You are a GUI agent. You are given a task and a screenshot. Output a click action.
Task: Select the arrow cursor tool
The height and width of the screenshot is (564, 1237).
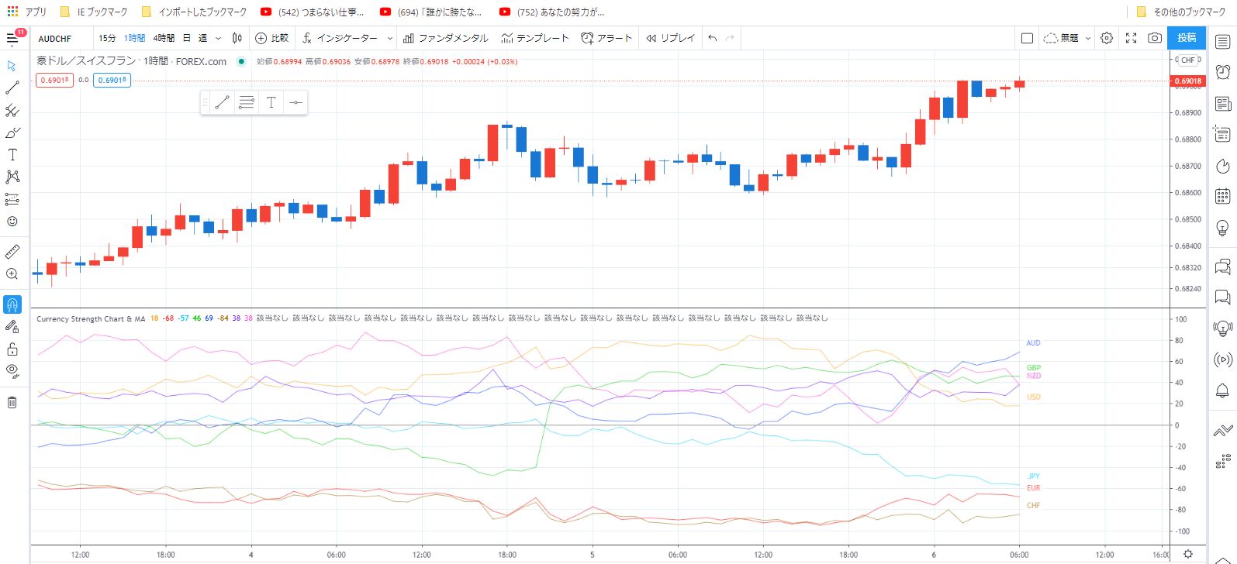pos(12,66)
